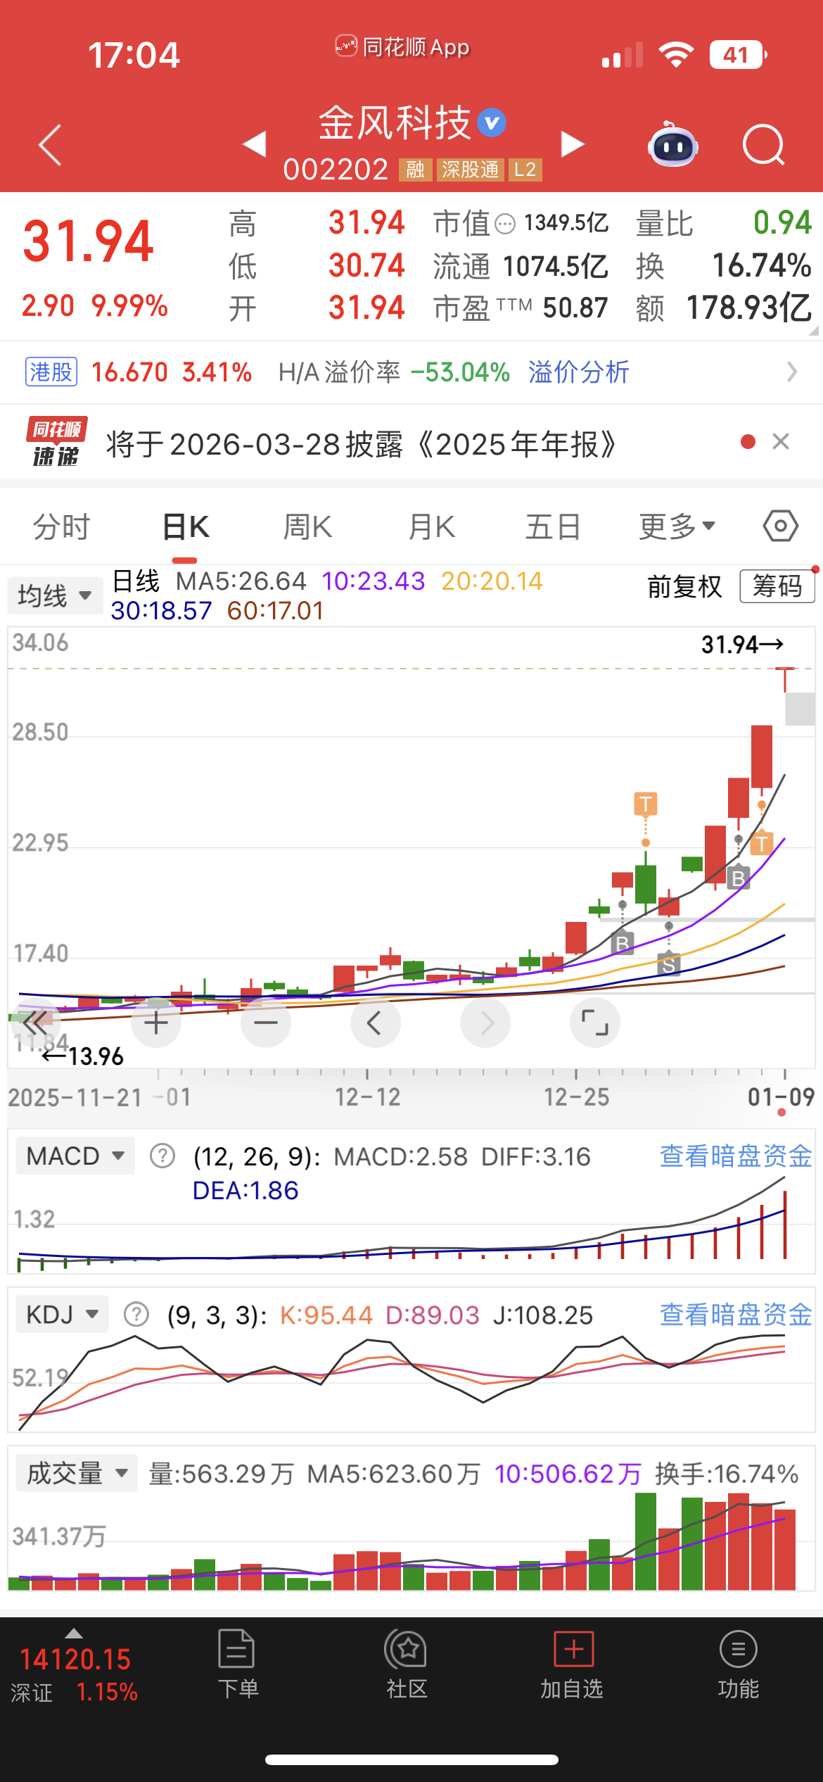The image size is (823, 1782).
Task: Expand the quote details corner triangle
Action: (x=814, y=330)
